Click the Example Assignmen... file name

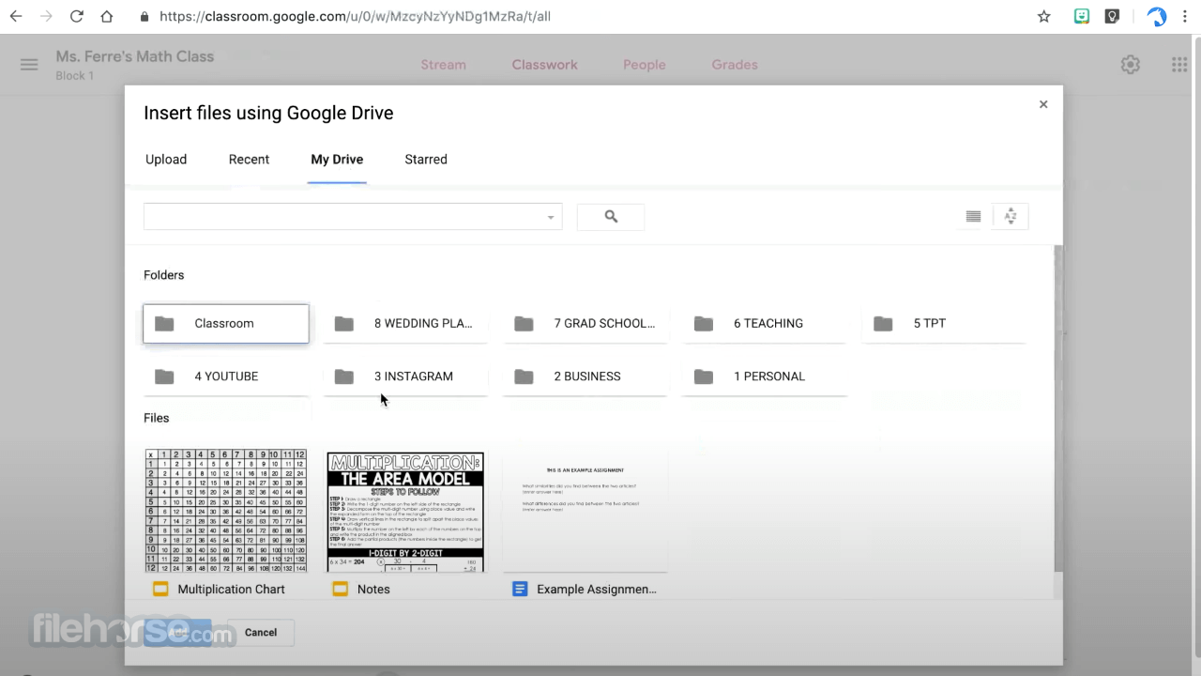point(597,590)
